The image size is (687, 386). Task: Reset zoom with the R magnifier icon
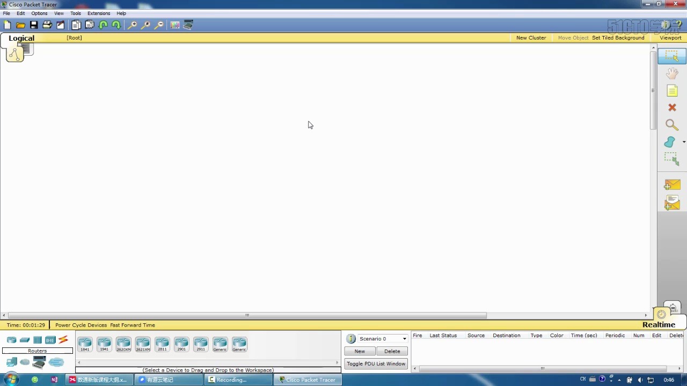tap(145, 25)
